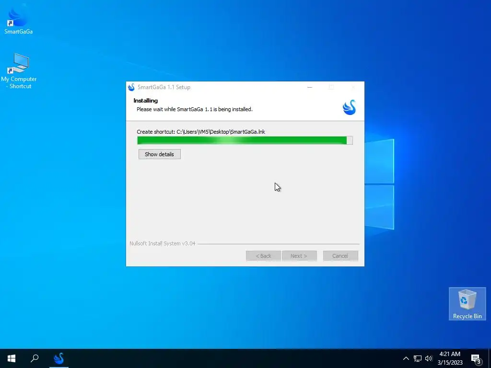Click the 'SmartGaGa 1.1 Setup' window title

coord(164,87)
